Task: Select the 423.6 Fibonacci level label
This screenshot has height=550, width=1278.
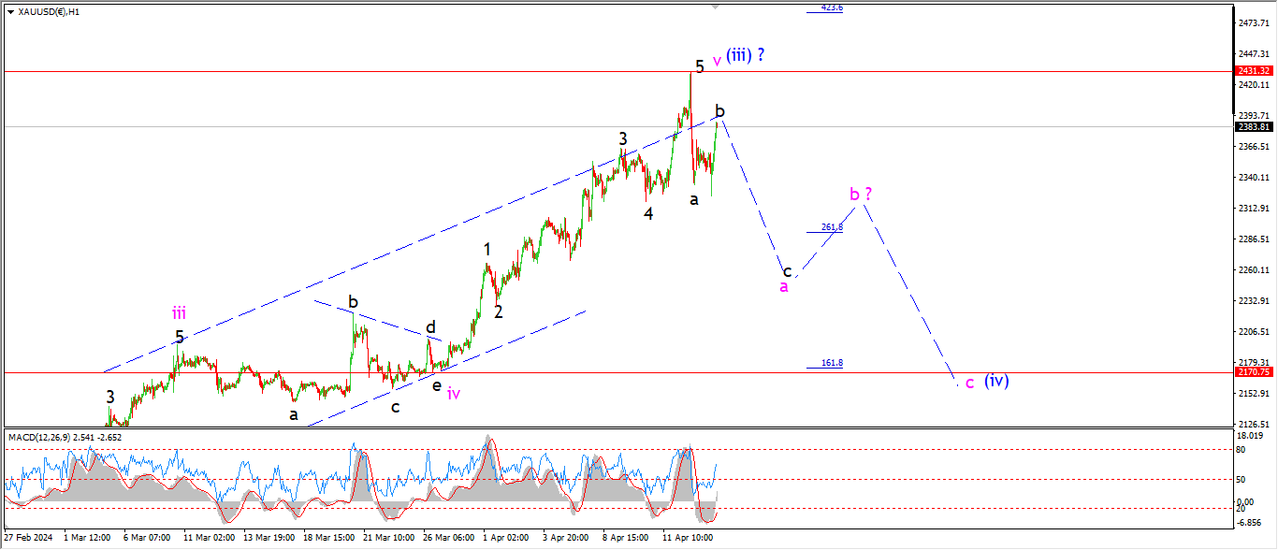Action: [832, 7]
